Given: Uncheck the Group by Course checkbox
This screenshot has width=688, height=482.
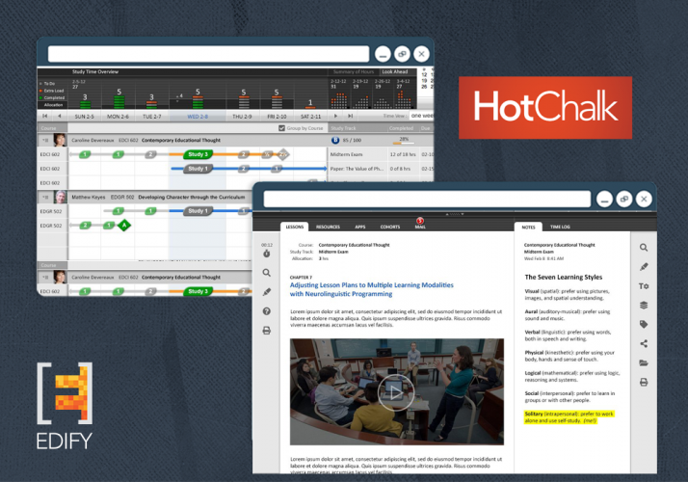Looking at the screenshot, I should click(x=281, y=128).
